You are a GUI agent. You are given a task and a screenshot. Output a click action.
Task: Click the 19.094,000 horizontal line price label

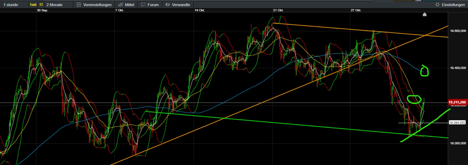[457, 123]
